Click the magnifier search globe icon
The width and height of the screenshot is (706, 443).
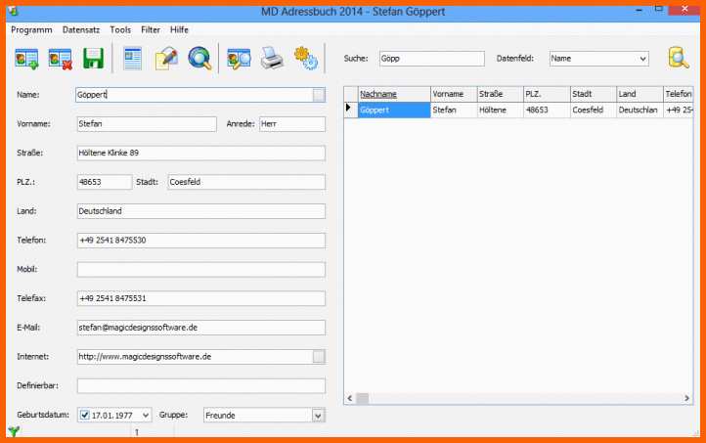[x=199, y=59]
